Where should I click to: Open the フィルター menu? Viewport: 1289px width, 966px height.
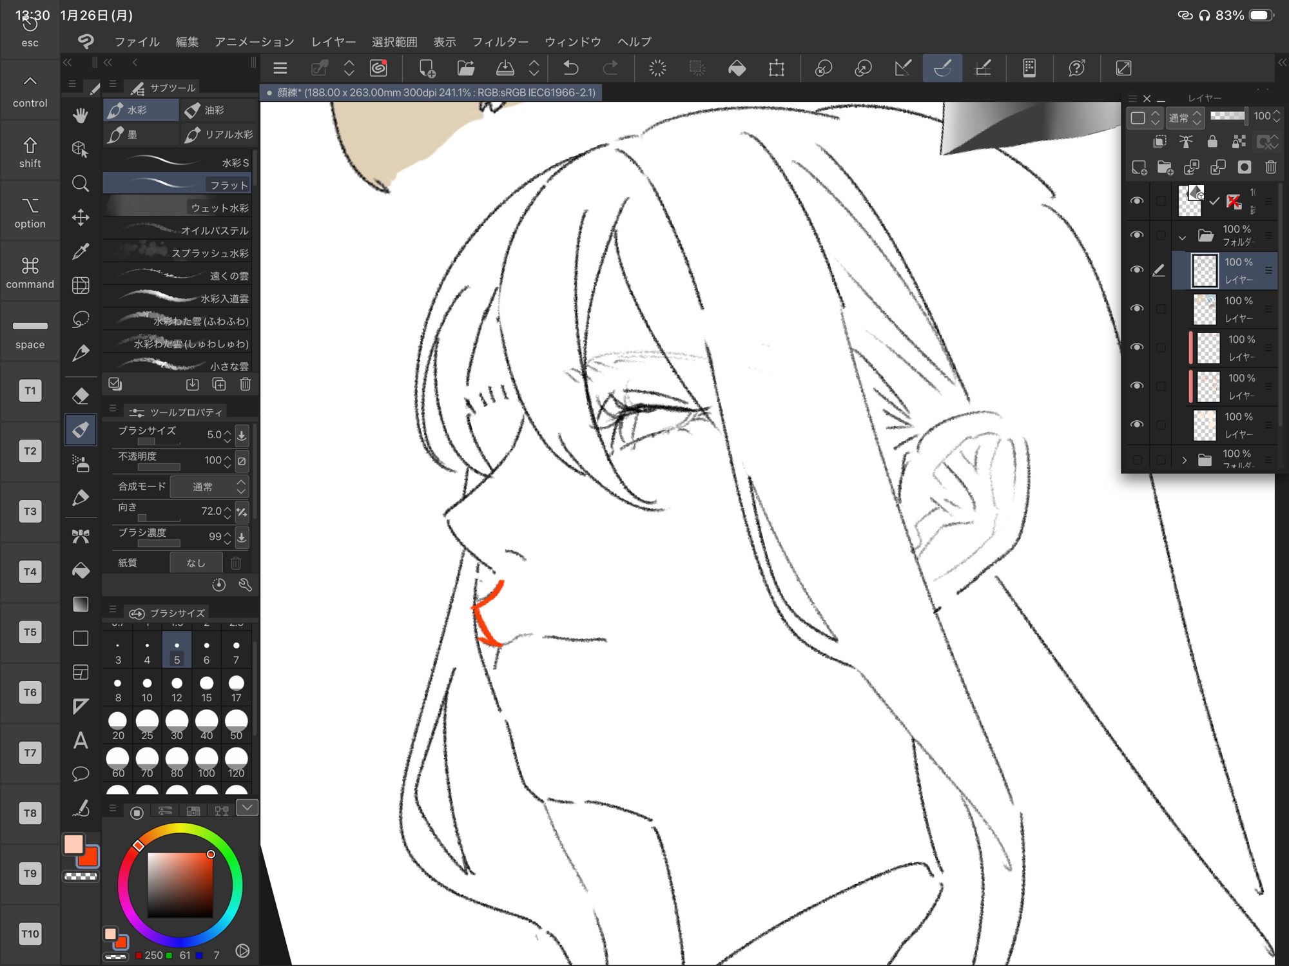coord(499,42)
